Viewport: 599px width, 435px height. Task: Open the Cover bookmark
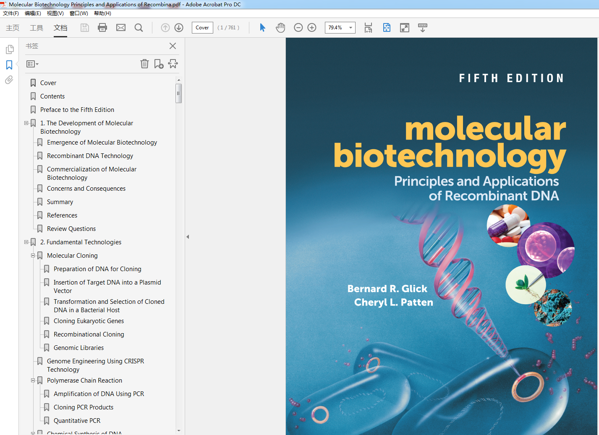click(48, 83)
